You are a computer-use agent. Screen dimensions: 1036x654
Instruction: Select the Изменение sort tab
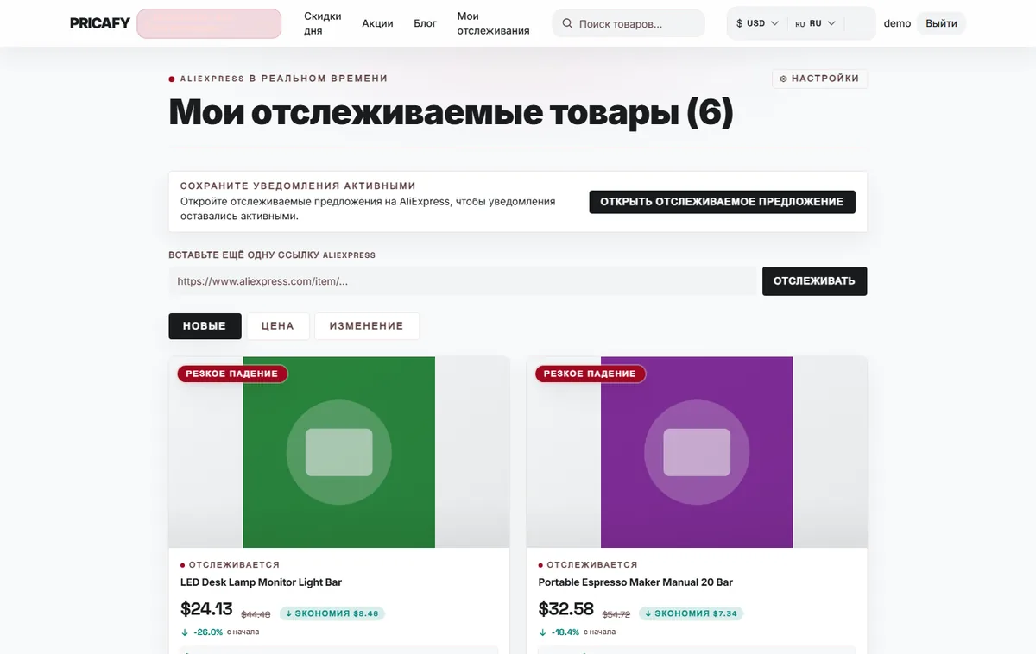[366, 326]
